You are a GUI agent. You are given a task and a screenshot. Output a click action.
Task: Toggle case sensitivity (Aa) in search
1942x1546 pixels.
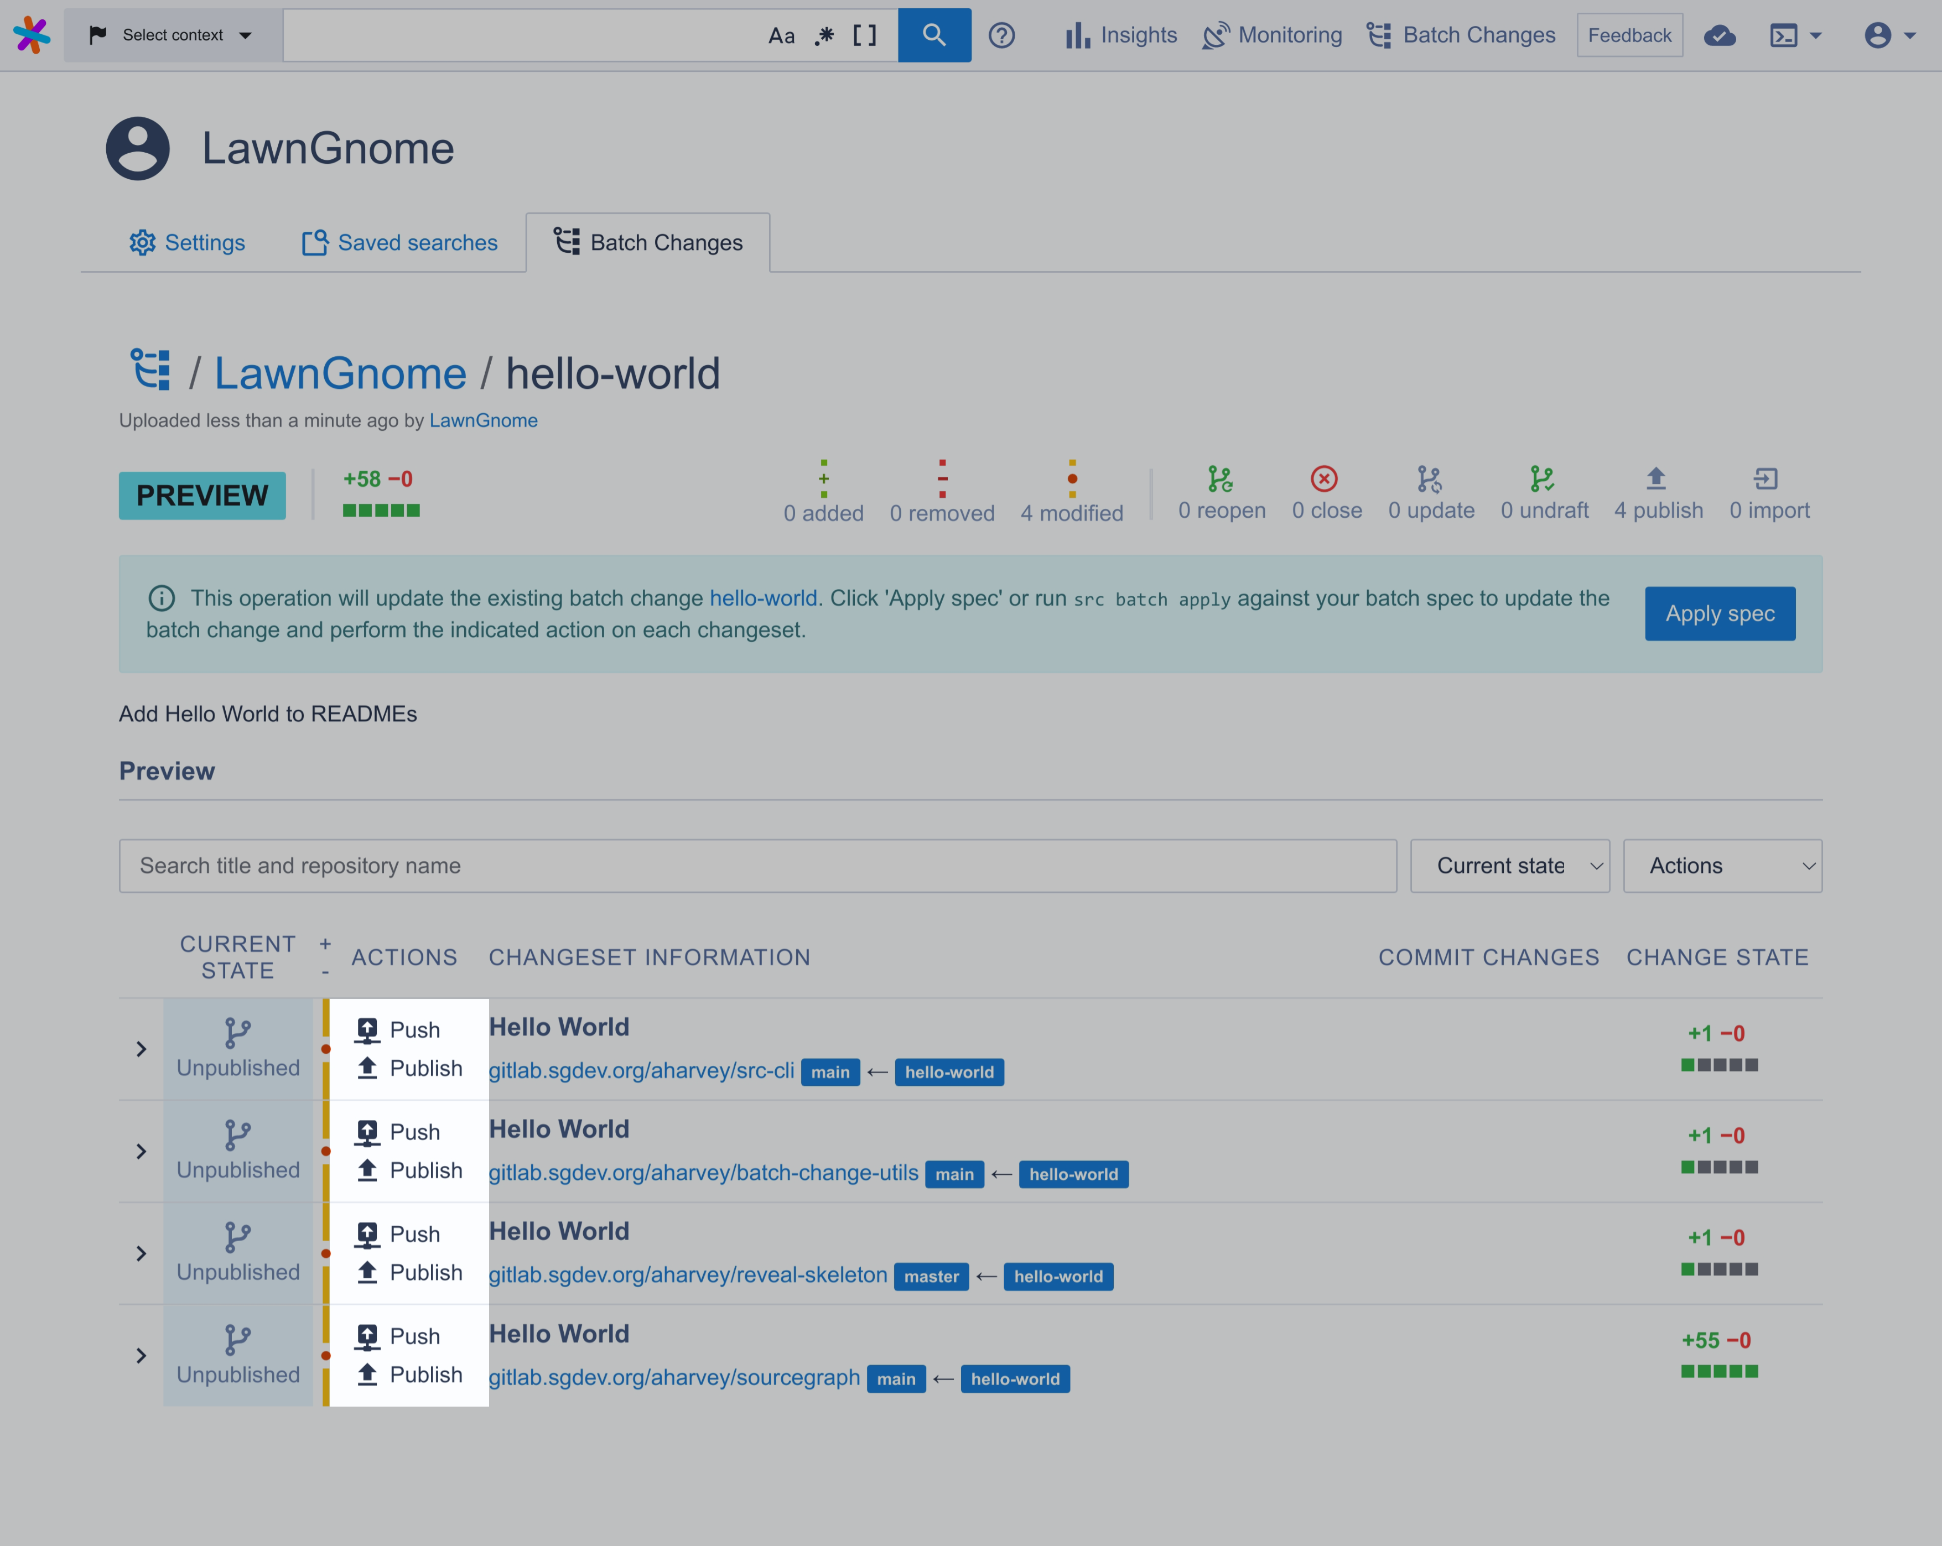tap(781, 35)
